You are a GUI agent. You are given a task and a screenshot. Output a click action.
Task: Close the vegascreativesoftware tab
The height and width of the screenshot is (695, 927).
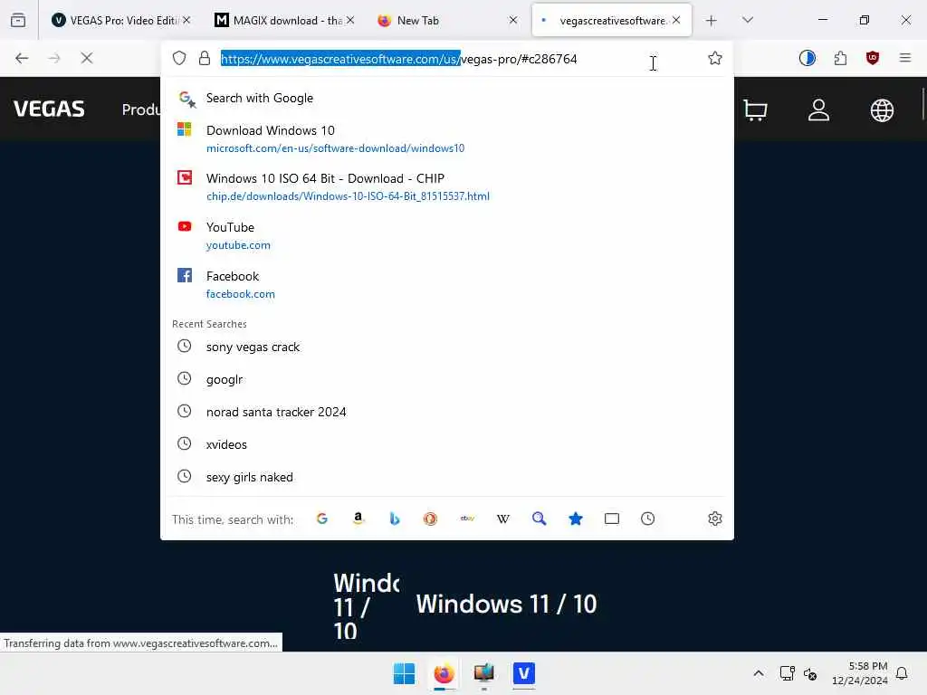click(x=676, y=20)
